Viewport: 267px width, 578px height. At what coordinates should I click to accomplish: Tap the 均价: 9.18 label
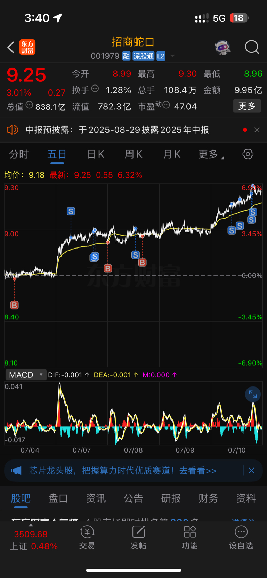click(24, 175)
